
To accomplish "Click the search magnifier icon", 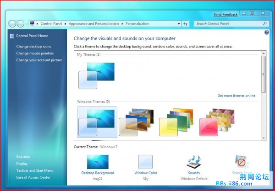I will pyautogui.click(x=265, y=23).
